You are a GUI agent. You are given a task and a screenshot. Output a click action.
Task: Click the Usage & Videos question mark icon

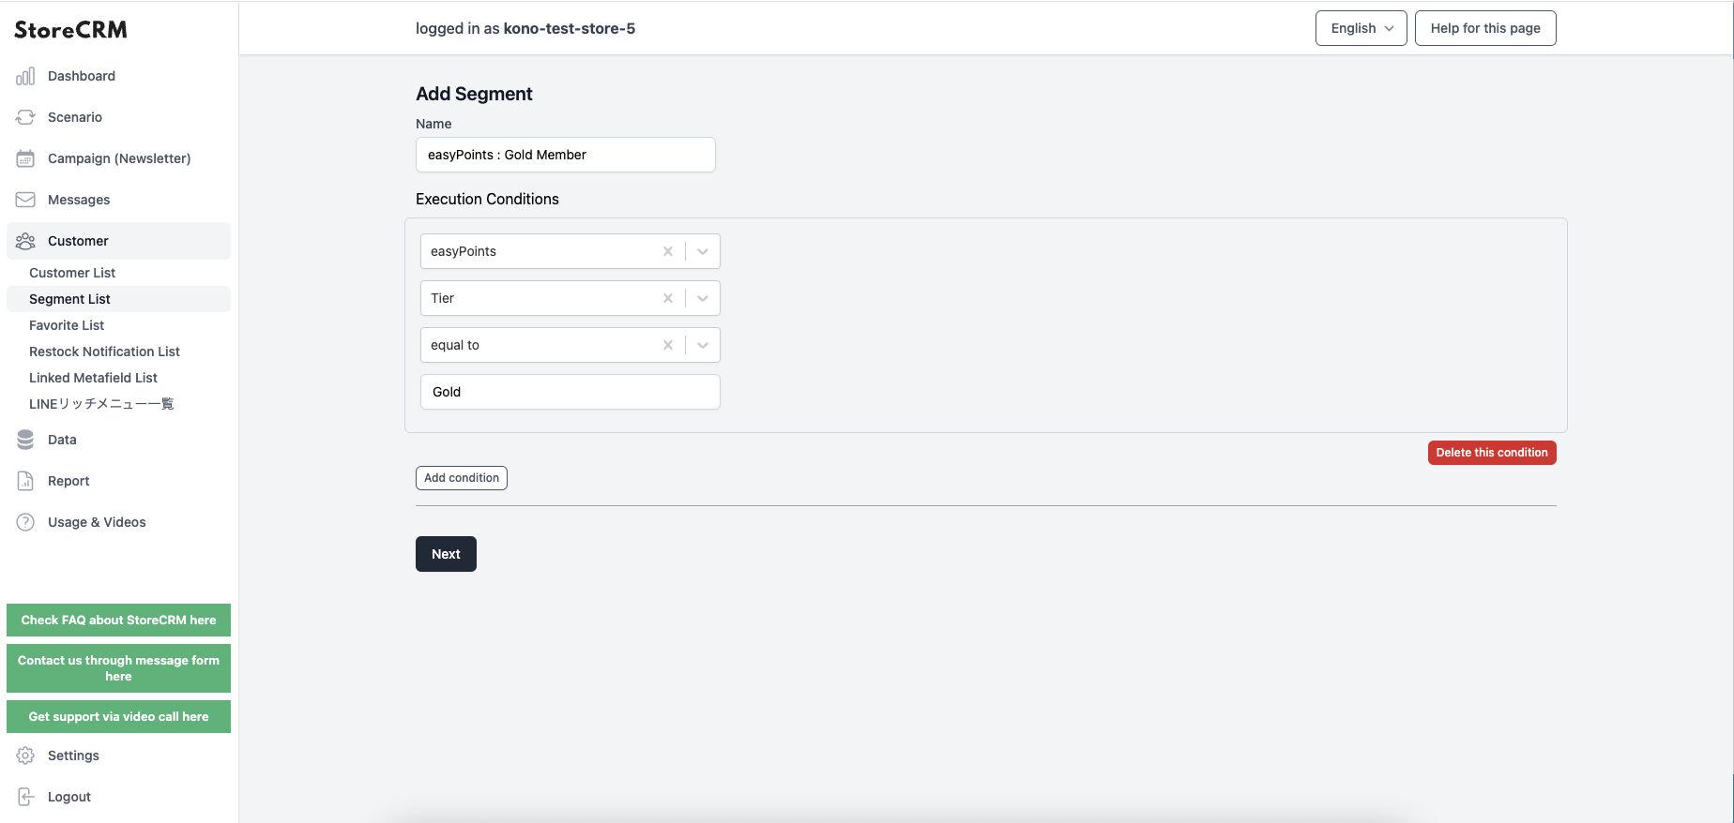click(25, 522)
